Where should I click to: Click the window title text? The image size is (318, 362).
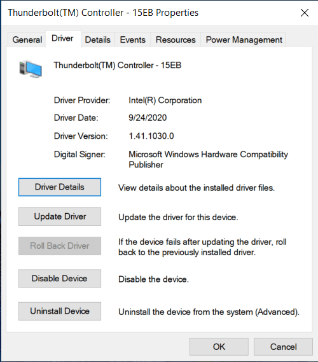click(103, 13)
